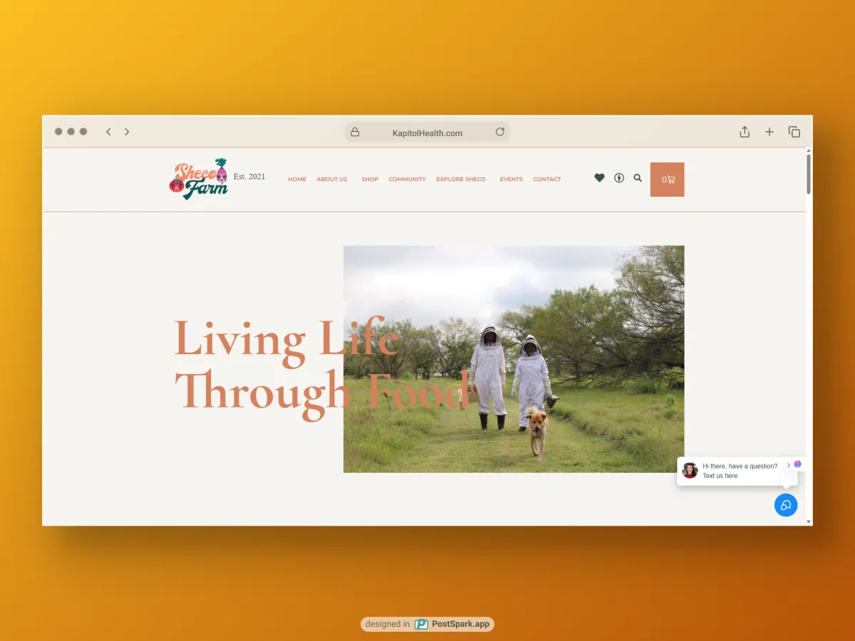
Task: Add a new tab with plus icon
Action: [x=769, y=132]
